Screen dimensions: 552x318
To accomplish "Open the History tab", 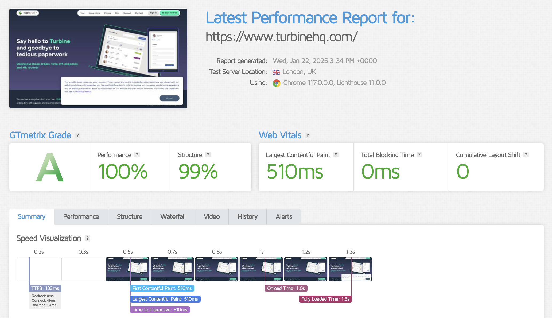I will (247, 216).
